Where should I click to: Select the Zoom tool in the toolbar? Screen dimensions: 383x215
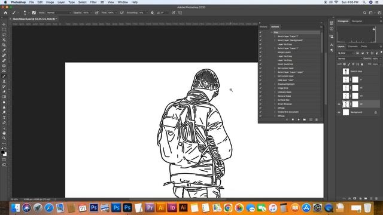4,138
